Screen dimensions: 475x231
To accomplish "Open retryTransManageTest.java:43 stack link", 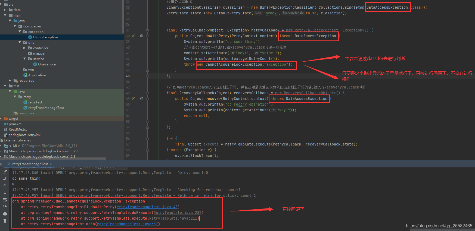I will pos(147,207).
